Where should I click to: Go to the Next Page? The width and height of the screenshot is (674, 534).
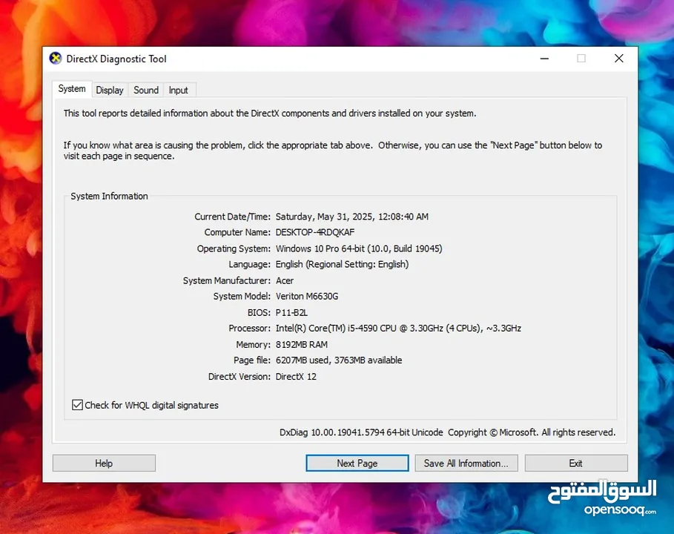click(357, 463)
